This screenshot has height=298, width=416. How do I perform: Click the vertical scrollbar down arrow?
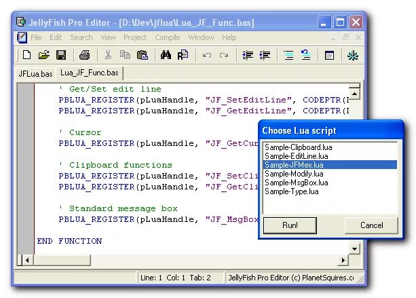tap(354, 249)
